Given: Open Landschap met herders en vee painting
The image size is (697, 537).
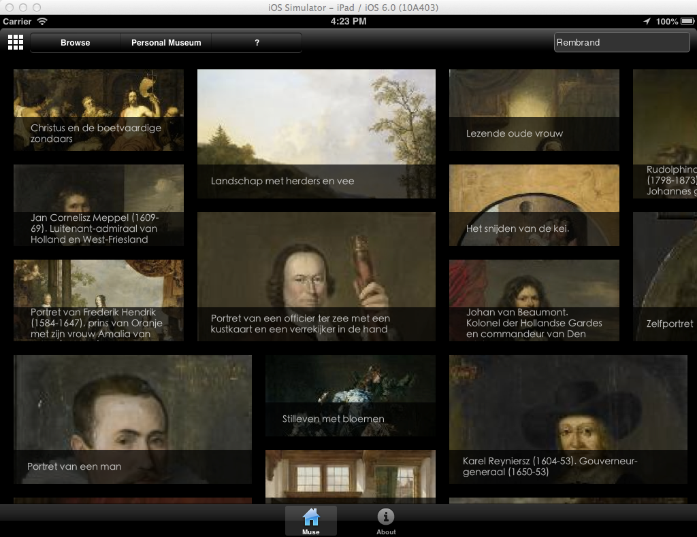Looking at the screenshot, I should [x=317, y=134].
